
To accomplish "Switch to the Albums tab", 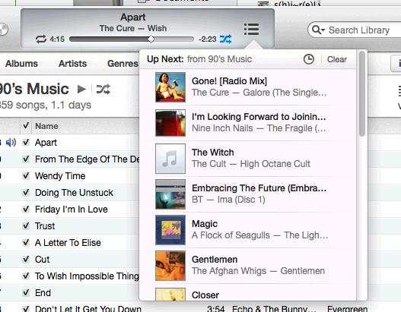I will pyautogui.click(x=22, y=64).
